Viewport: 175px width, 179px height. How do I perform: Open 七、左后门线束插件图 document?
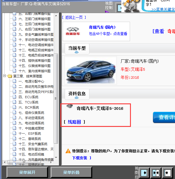[35, 24]
